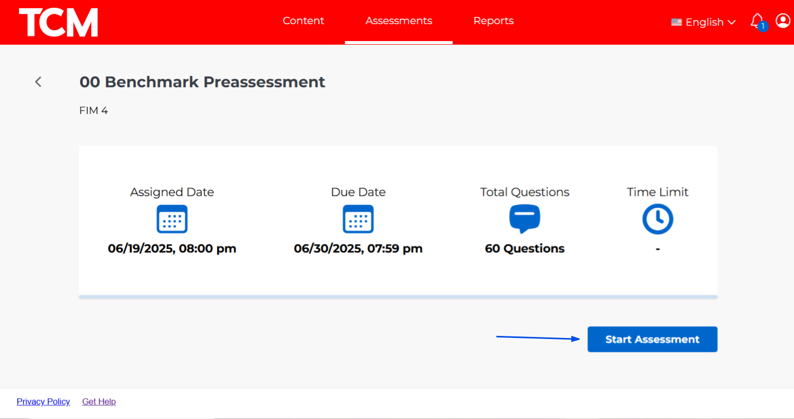
Task: Open the Privacy Policy link
Action: coord(43,402)
